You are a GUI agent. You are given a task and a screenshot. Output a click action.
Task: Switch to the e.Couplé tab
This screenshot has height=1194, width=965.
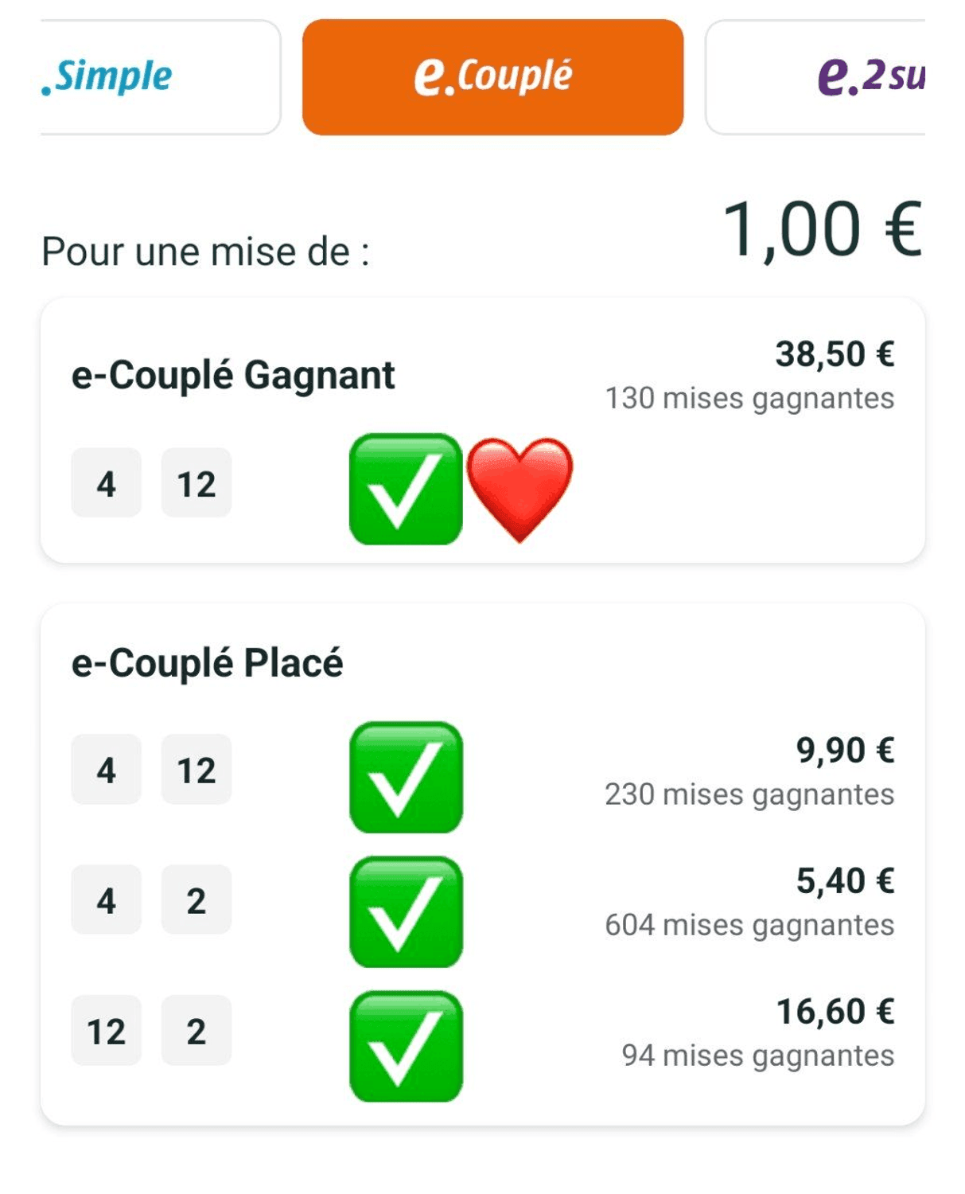click(x=492, y=77)
